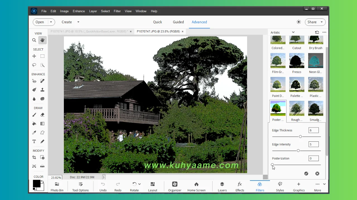The height and width of the screenshot is (200, 357).
Task: Reset to default black and white colors
Action: pos(34,189)
